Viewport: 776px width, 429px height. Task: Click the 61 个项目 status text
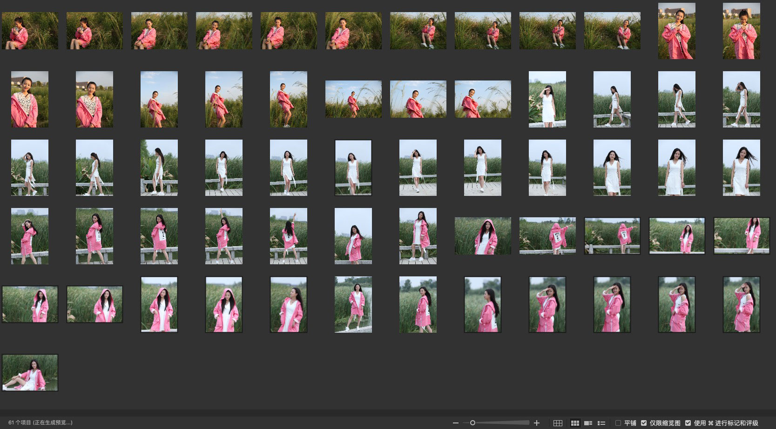pyautogui.click(x=40, y=423)
